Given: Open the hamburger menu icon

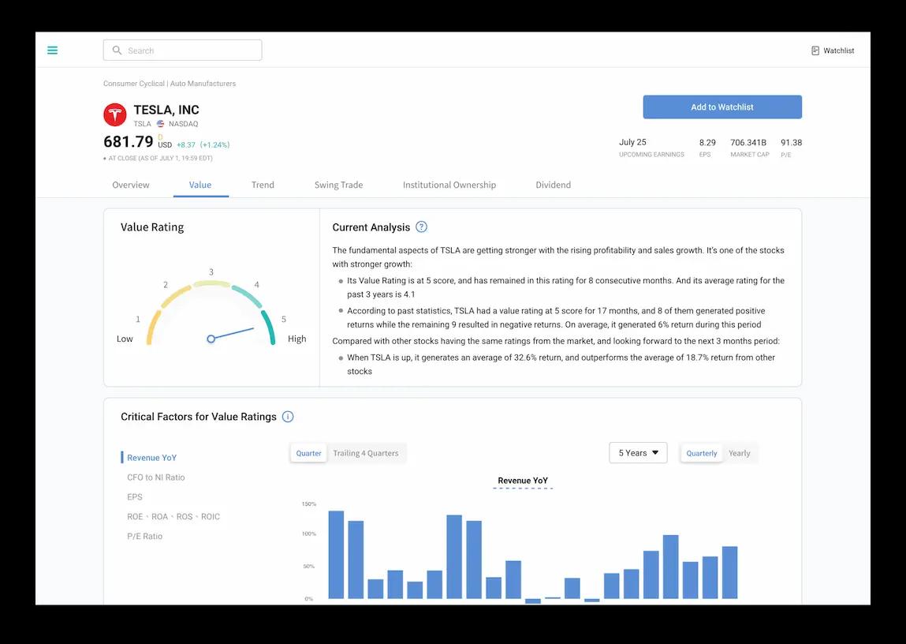Looking at the screenshot, I should (52, 51).
